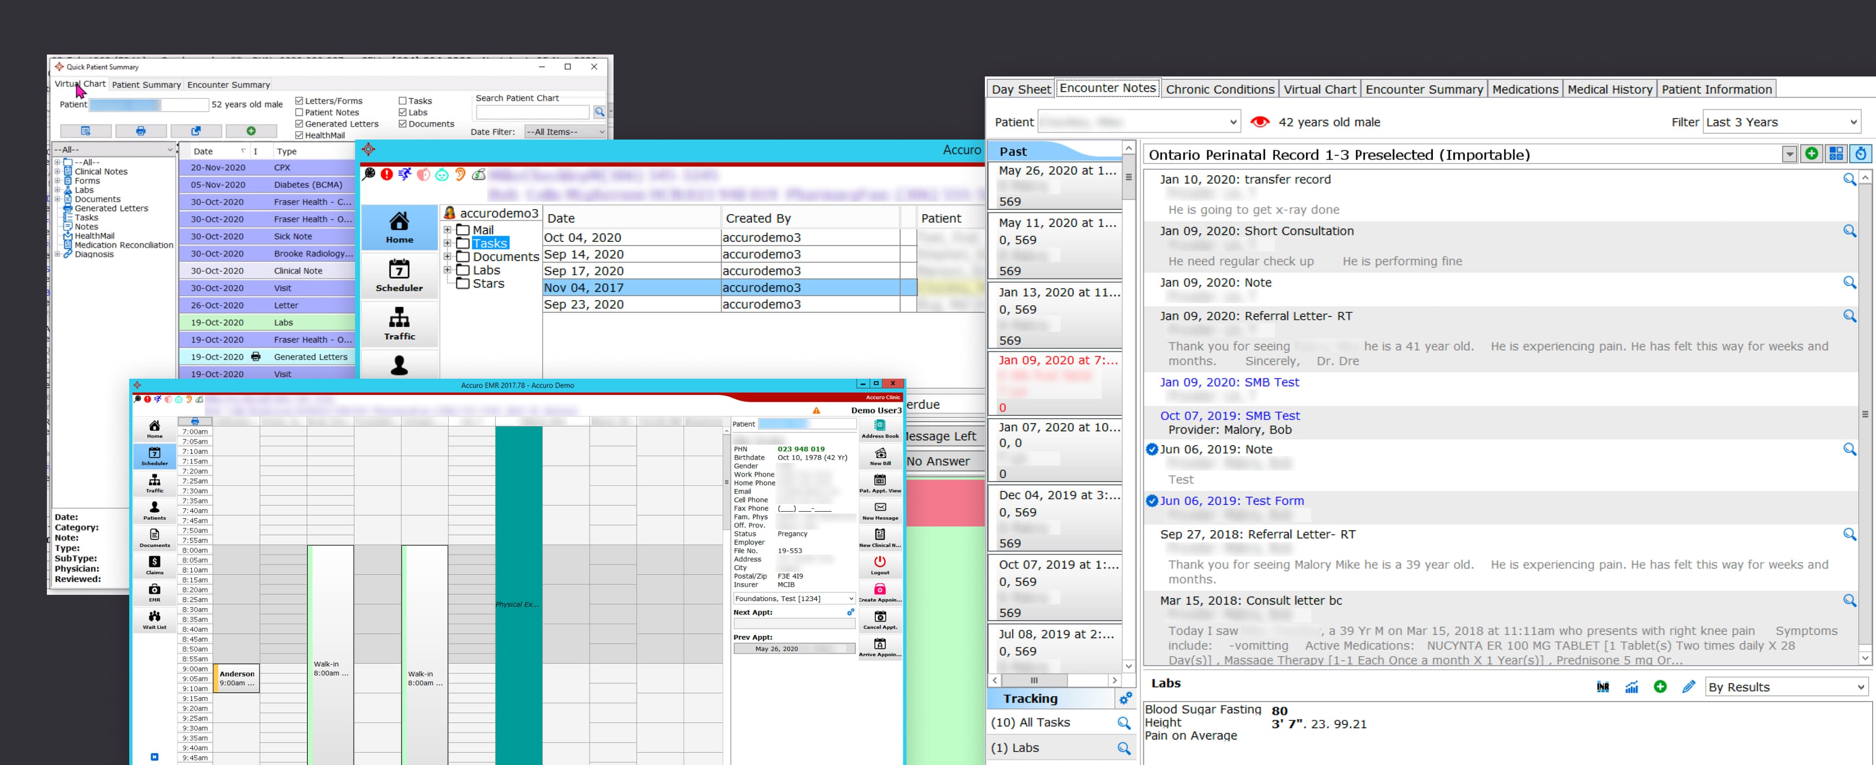Click the Cancel Appt. button
Image resolution: width=1876 pixels, height=765 pixels.
880,620
